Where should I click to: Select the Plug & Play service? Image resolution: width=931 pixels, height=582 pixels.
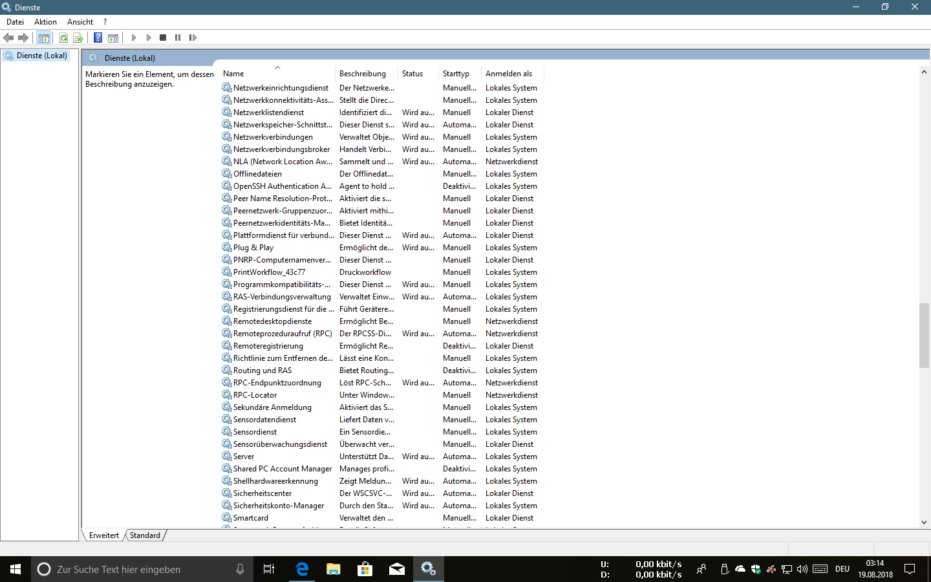coord(253,248)
